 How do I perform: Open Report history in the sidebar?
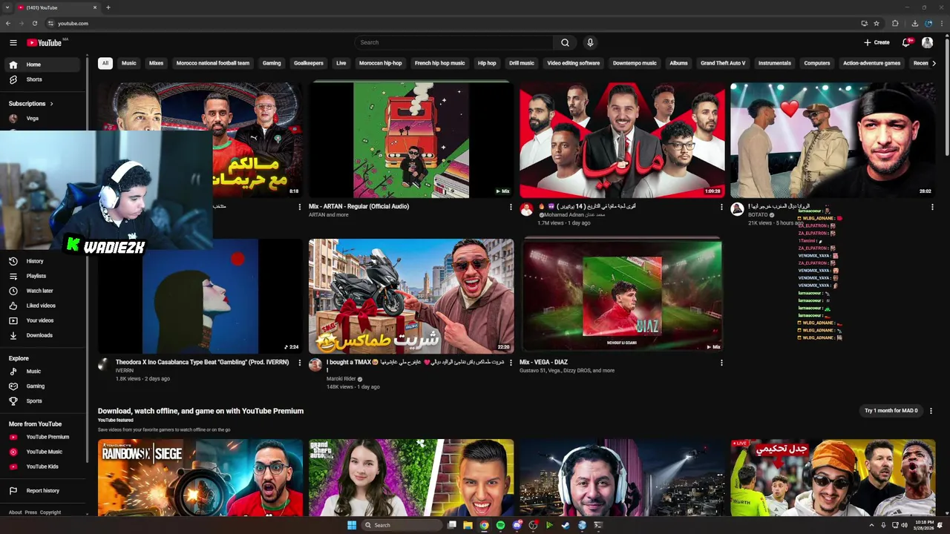(44, 490)
